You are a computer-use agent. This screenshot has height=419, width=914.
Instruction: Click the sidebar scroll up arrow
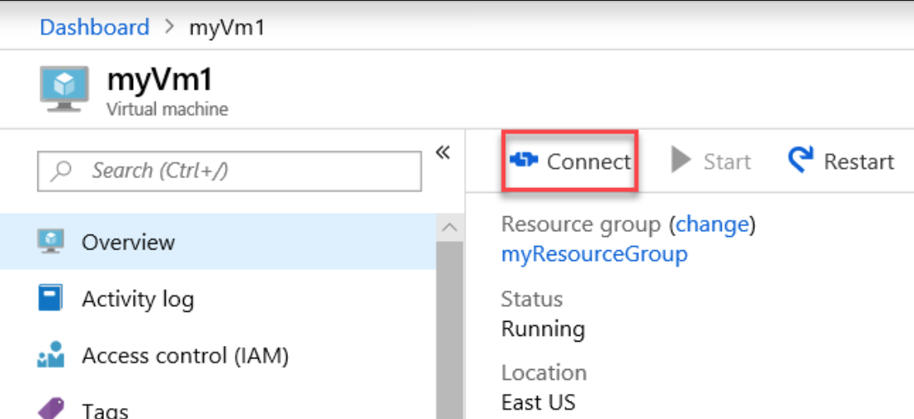pyautogui.click(x=450, y=228)
